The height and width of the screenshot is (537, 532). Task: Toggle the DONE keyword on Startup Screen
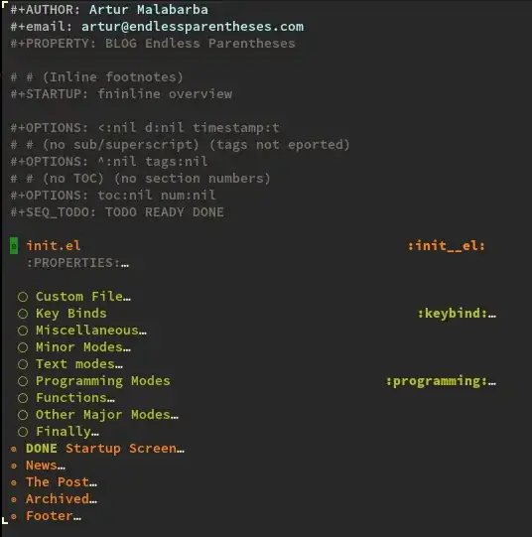[42, 449]
